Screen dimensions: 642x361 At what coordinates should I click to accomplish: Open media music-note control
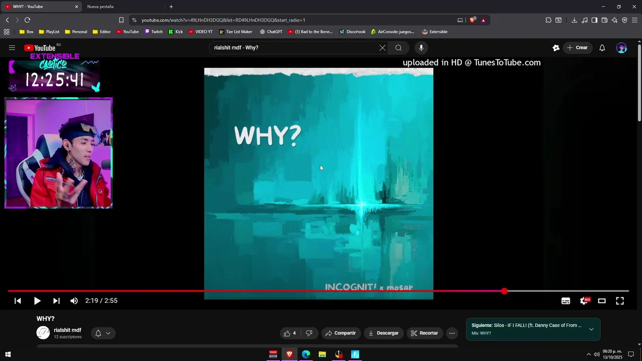[584, 20]
